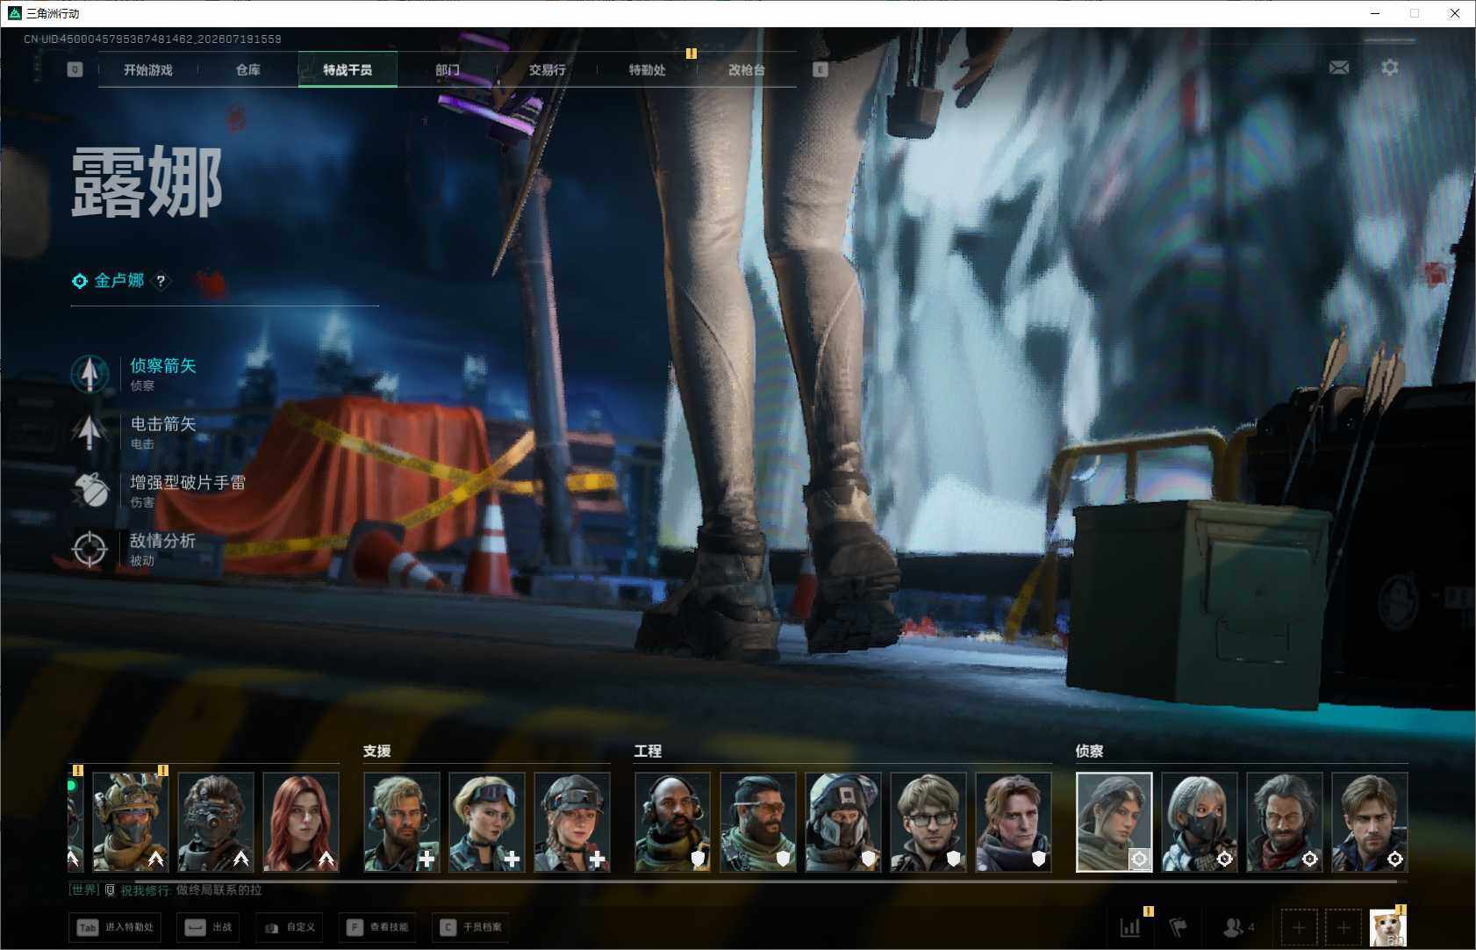The height and width of the screenshot is (950, 1476).
Task: Click the question mark next to 金卢娜
Action: (161, 281)
